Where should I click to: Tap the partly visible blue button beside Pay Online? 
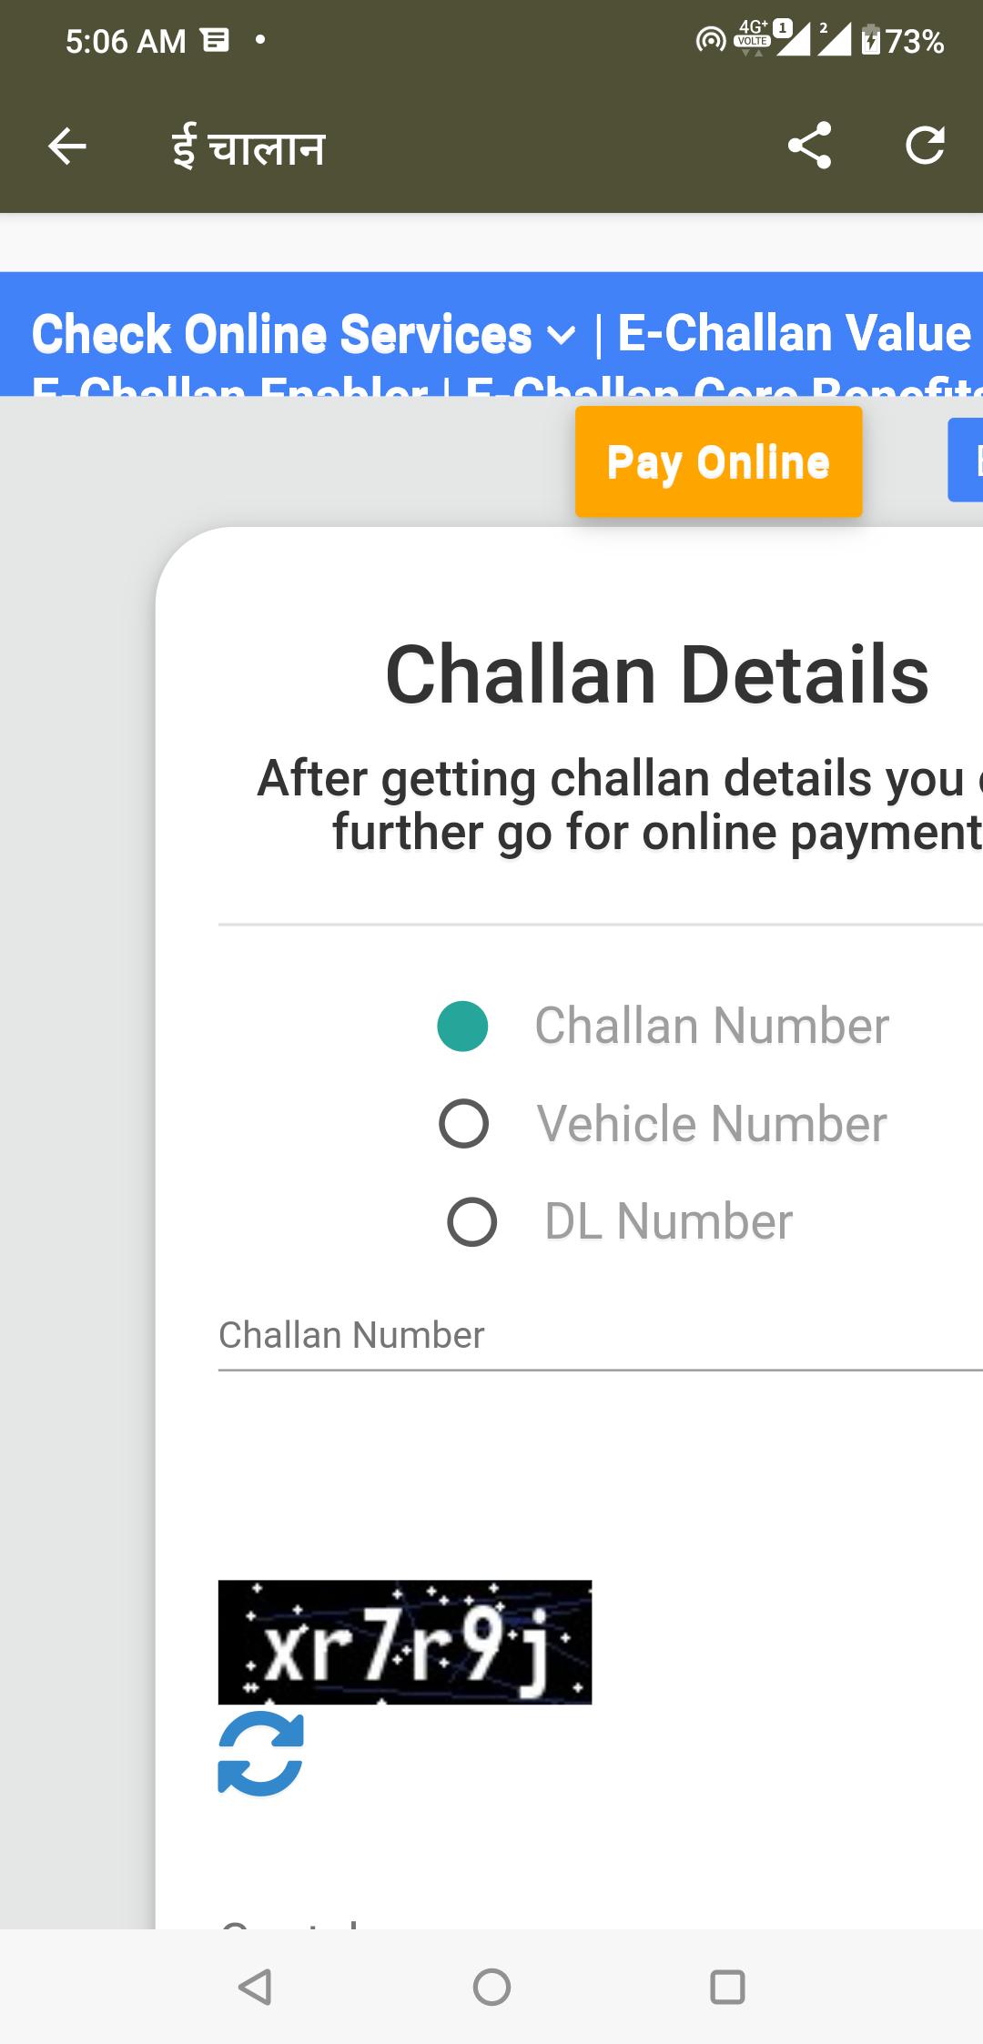click(x=965, y=460)
